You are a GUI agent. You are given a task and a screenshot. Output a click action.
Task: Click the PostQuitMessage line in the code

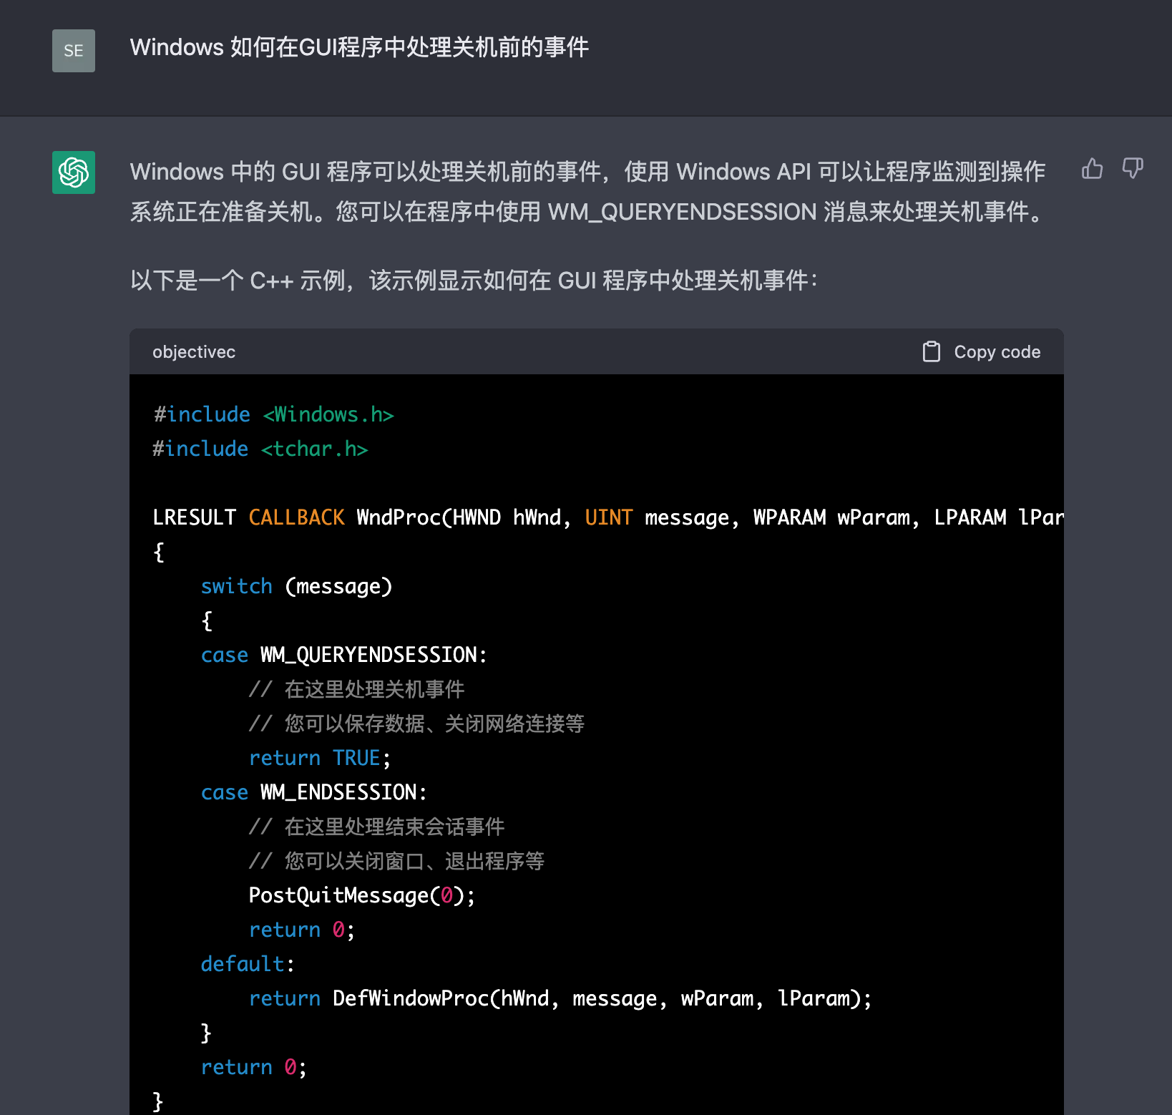click(361, 895)
